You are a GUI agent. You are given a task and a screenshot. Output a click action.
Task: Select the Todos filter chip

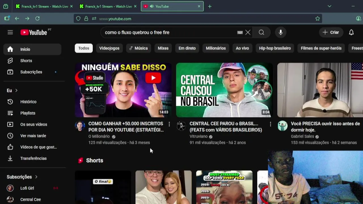click(x=84, y=48)
